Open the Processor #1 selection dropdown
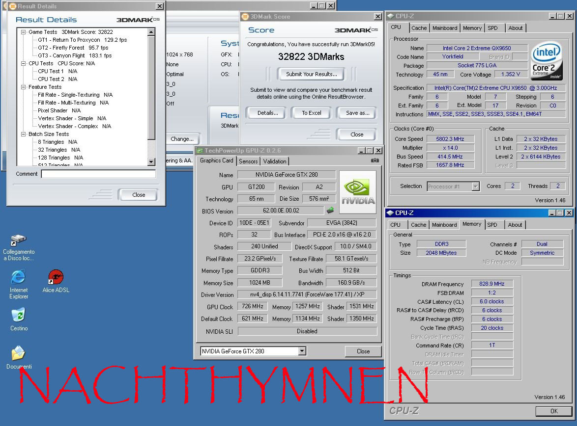This screenshot has width=577, height=426. (x=475, y=186)
